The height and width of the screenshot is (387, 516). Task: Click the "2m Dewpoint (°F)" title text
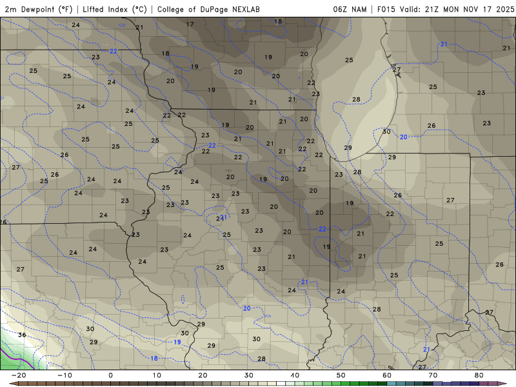39,9
